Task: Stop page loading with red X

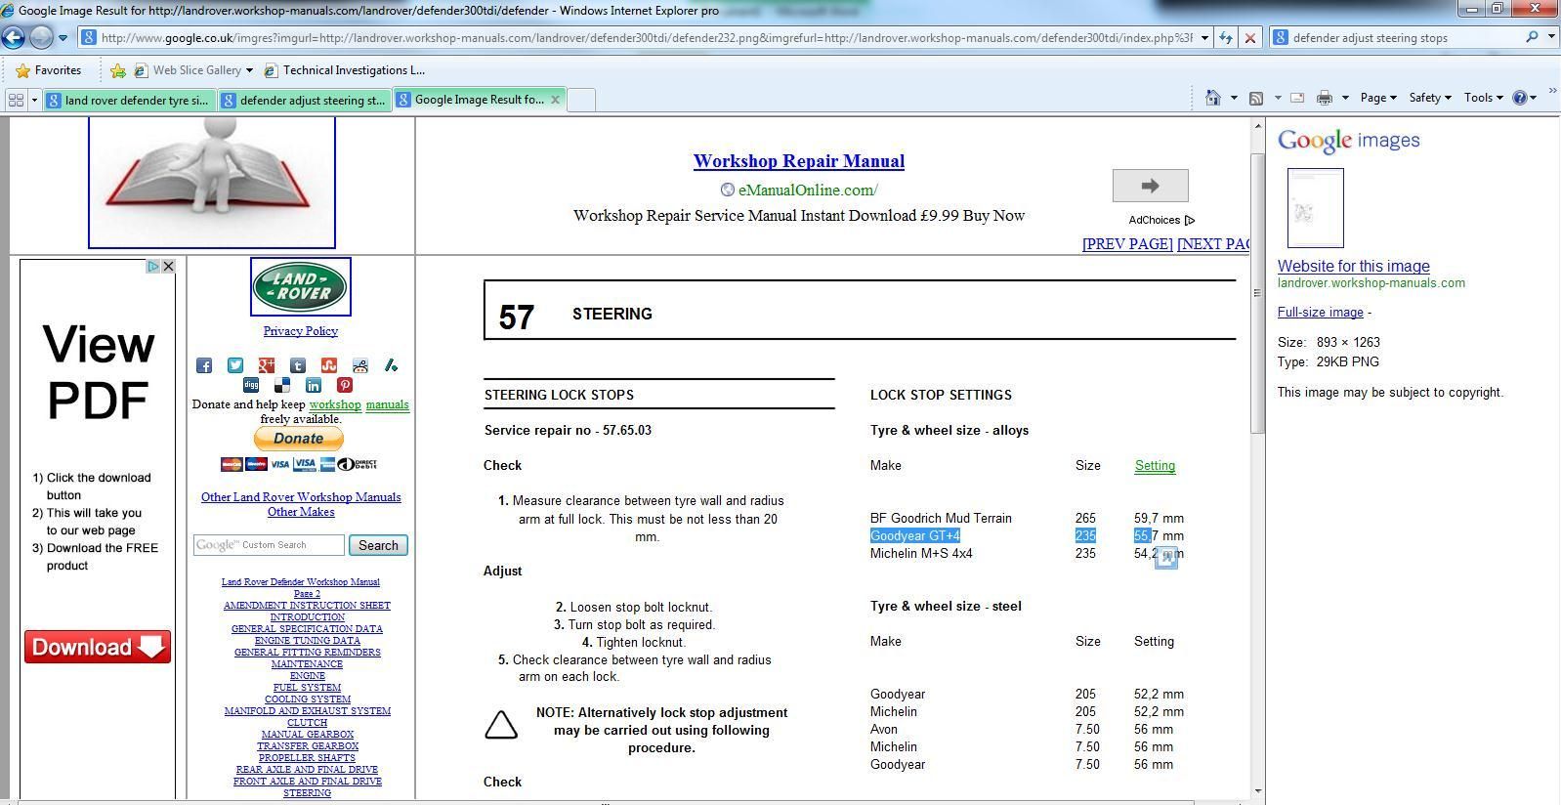Action: pyautogui.click(x=1249, y=38)
